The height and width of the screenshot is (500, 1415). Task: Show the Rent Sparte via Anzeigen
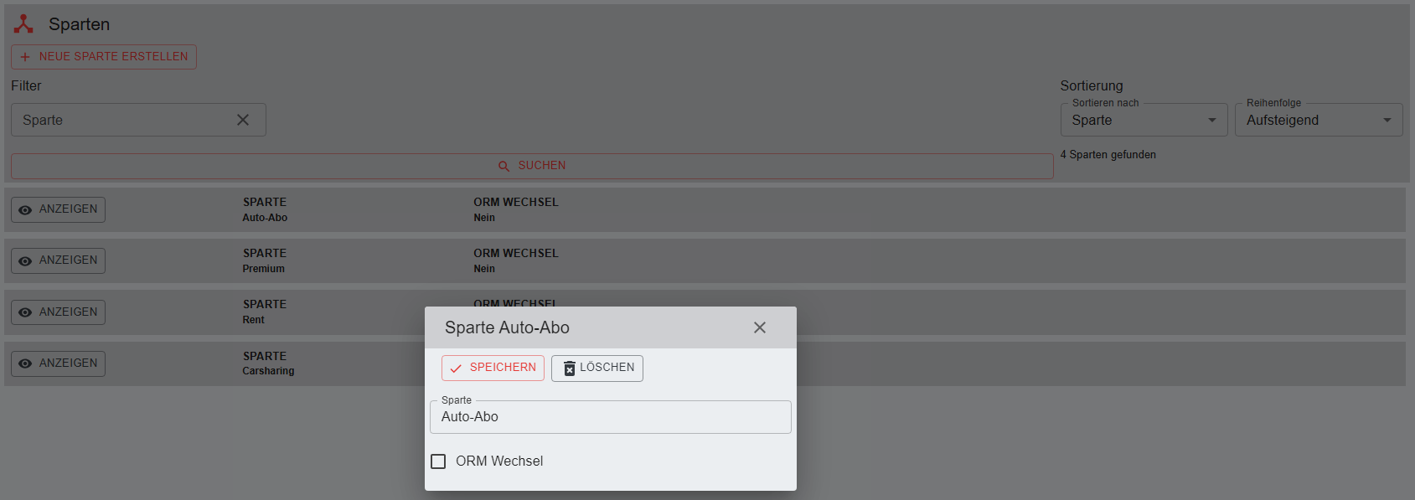click(x=58, y=312)
